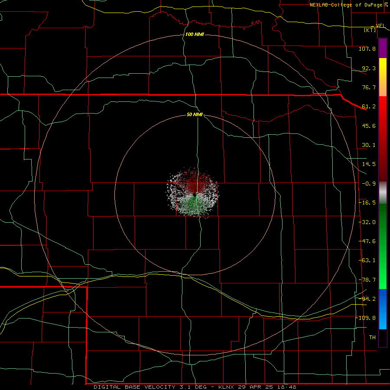Click the TH legend label
Image resolution: width=390 pixels, height=390 pixels.
click(372, 337)
